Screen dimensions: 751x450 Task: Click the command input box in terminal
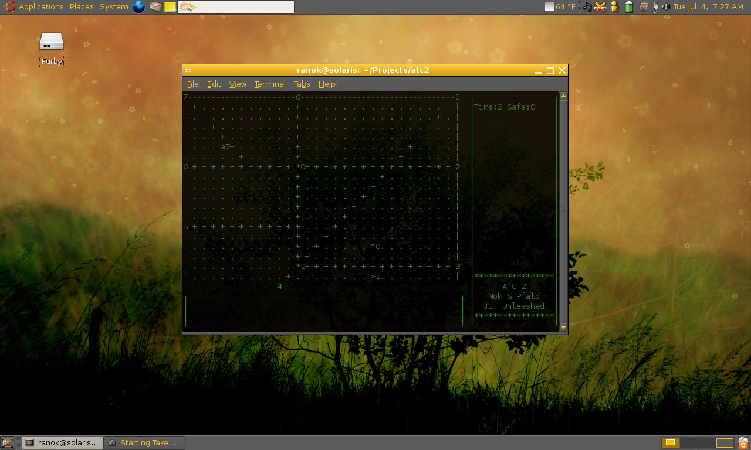(324, 311)
